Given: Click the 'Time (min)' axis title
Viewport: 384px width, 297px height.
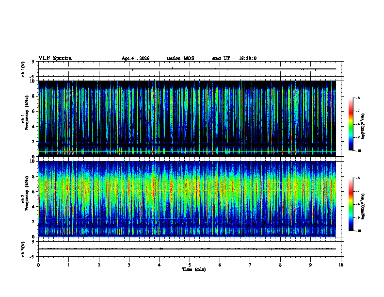Looking at the screenshot, I should tap(194, 269).
